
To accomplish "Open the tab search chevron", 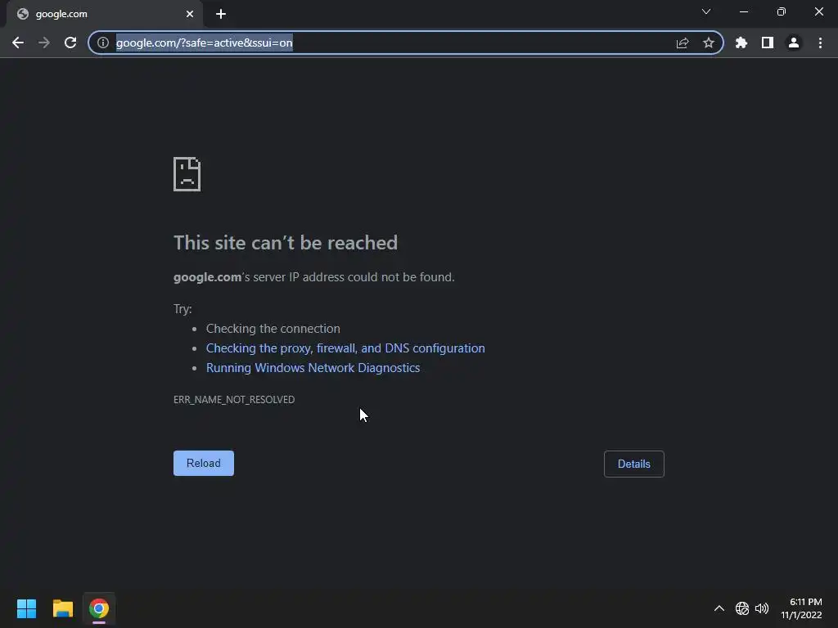I will [x=706, y=11].
